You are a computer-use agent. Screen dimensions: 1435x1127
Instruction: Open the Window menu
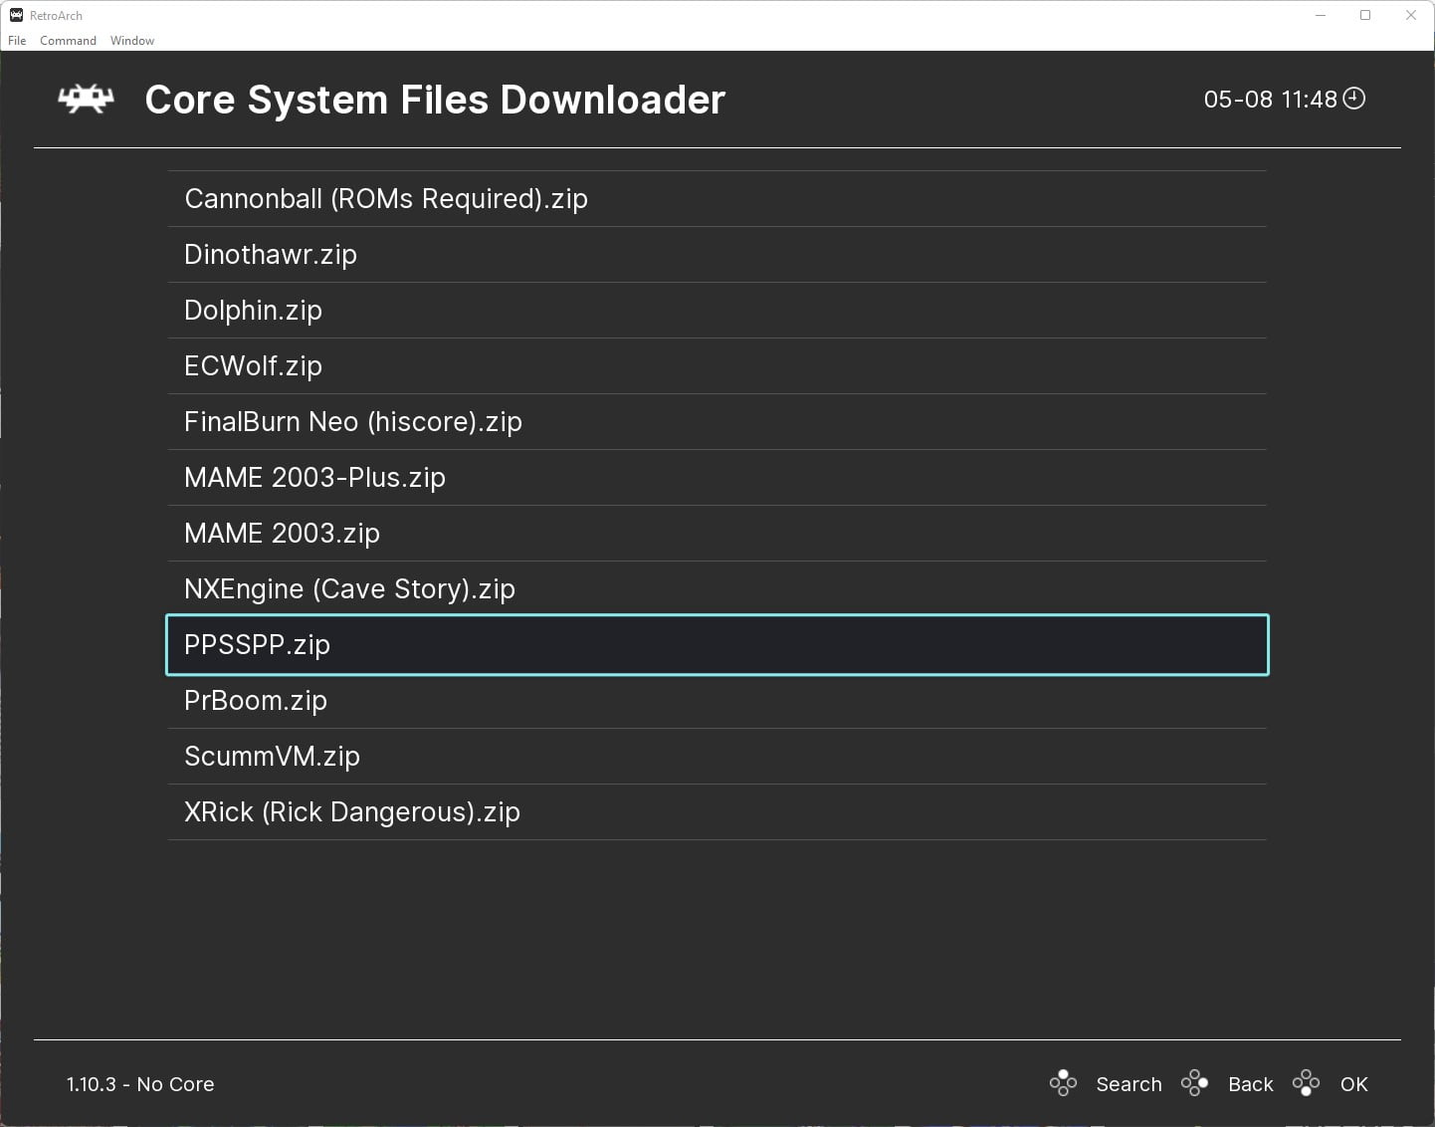pos(131,41)
